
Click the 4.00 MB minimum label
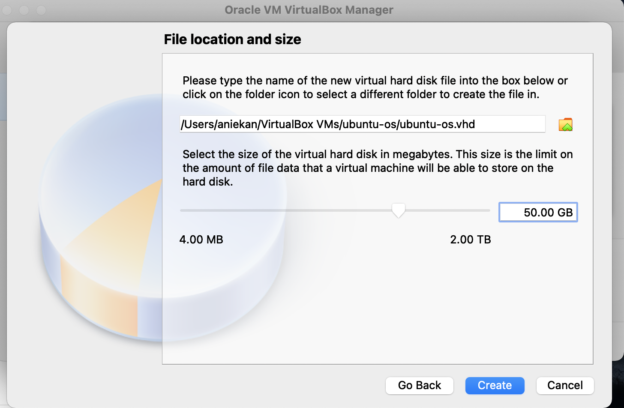pos(201,240)
